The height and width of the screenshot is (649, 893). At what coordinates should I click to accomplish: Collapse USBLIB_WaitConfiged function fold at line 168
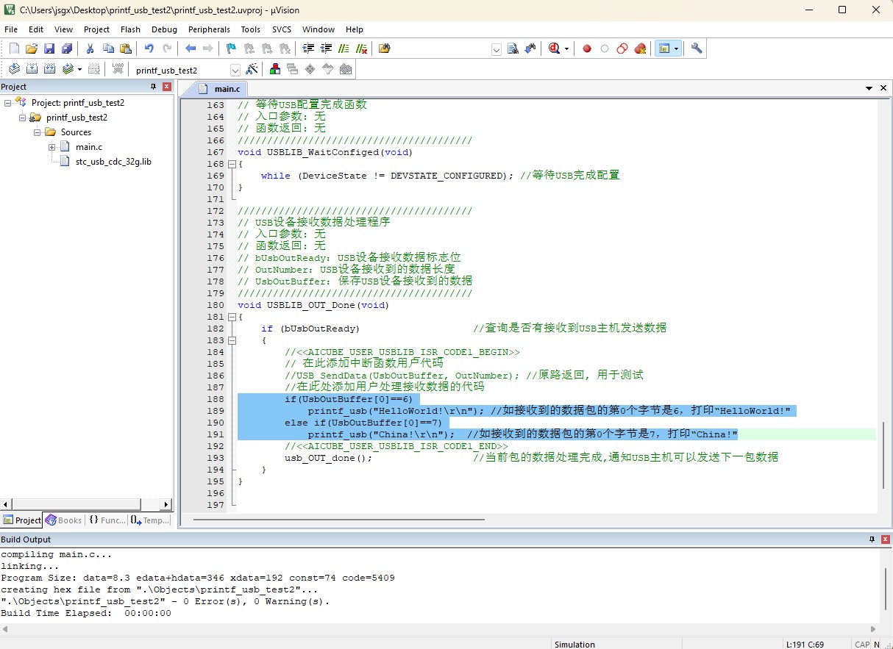click(232, 164)
